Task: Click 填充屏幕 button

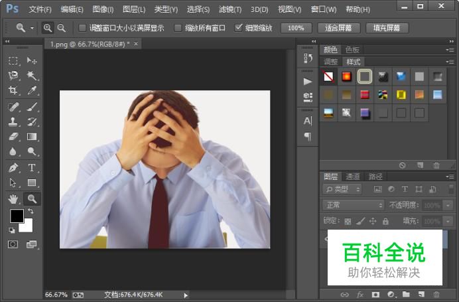Action: [387, 28]
